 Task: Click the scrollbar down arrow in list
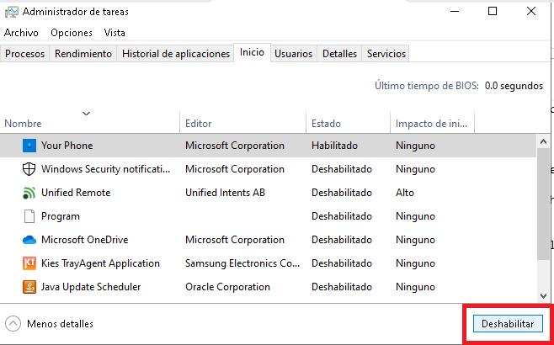543,295
